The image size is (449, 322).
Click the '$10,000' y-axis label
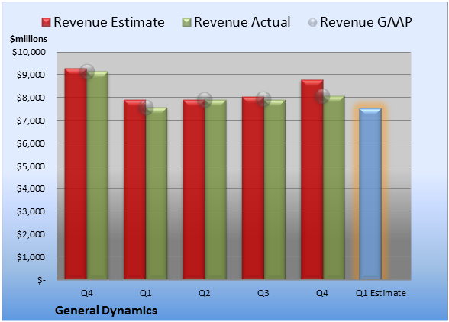tap(29, 52)
